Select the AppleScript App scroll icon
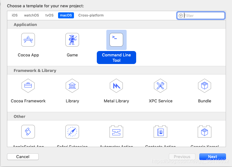 [28, 132]
